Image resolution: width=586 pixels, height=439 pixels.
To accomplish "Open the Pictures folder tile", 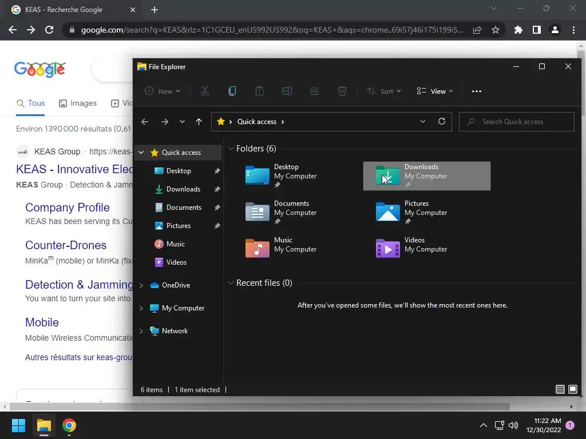I will [x=427, y=213].
